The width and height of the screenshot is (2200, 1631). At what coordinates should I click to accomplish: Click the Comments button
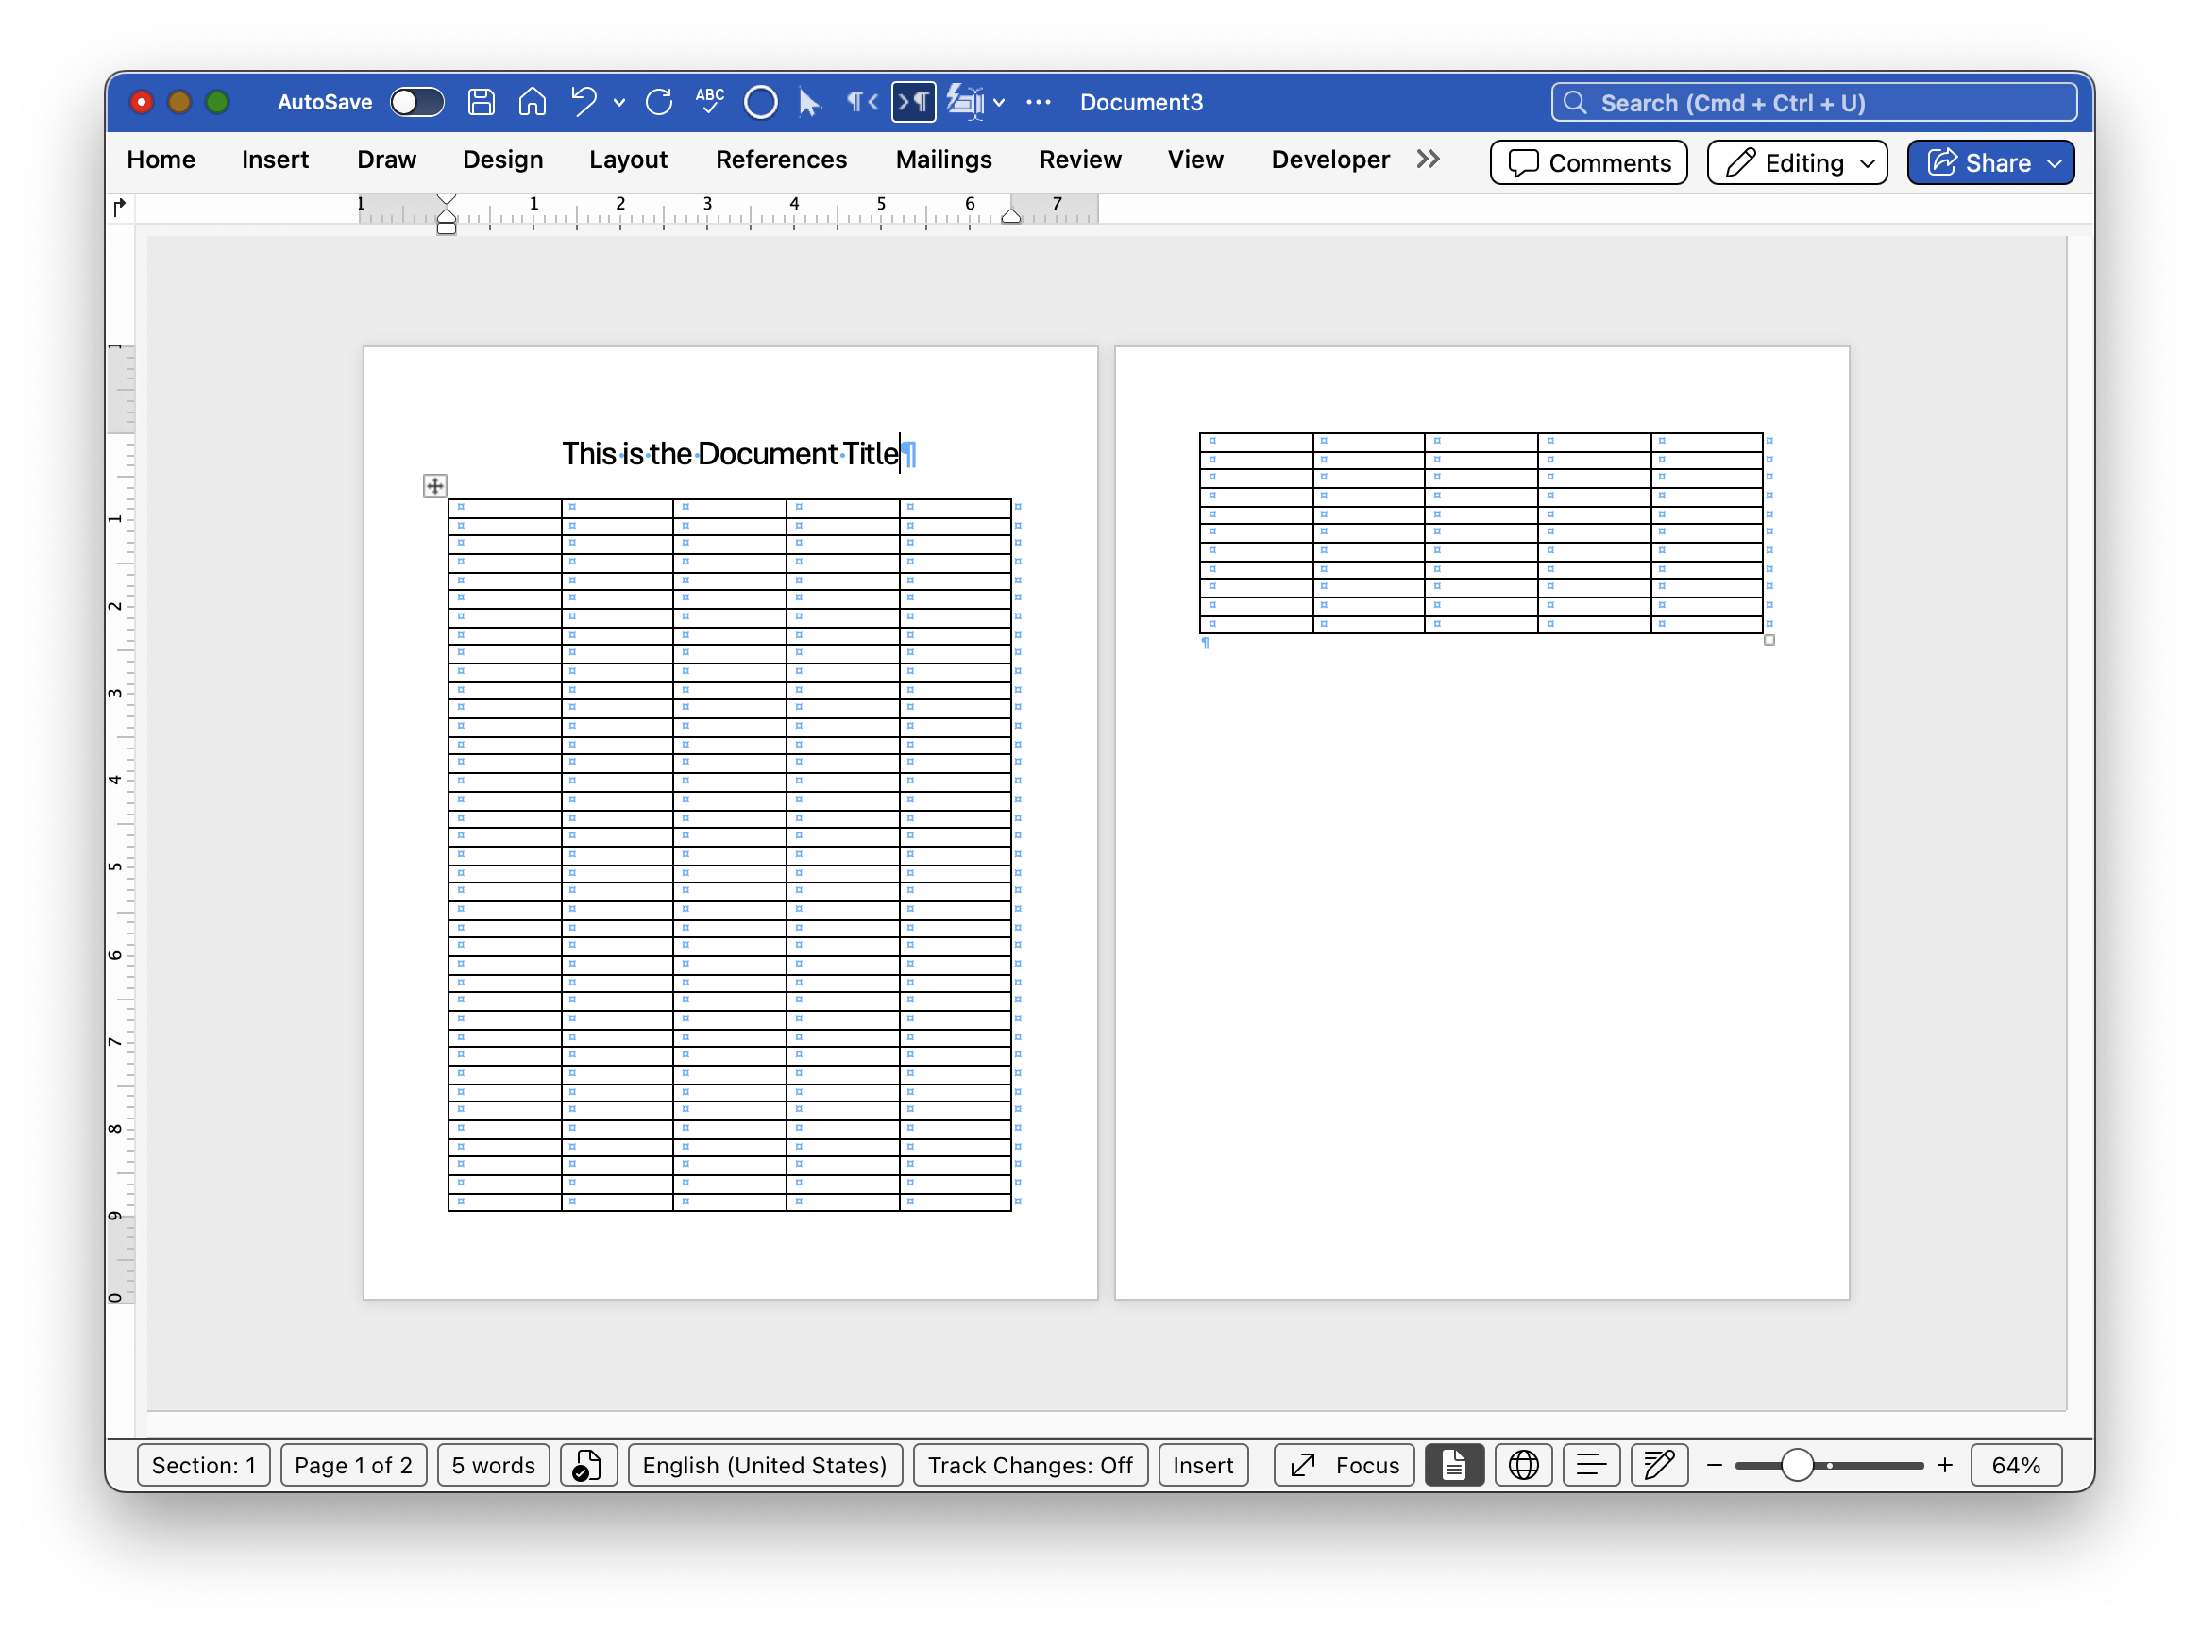pyautogui.click(x=1589, y=163)
